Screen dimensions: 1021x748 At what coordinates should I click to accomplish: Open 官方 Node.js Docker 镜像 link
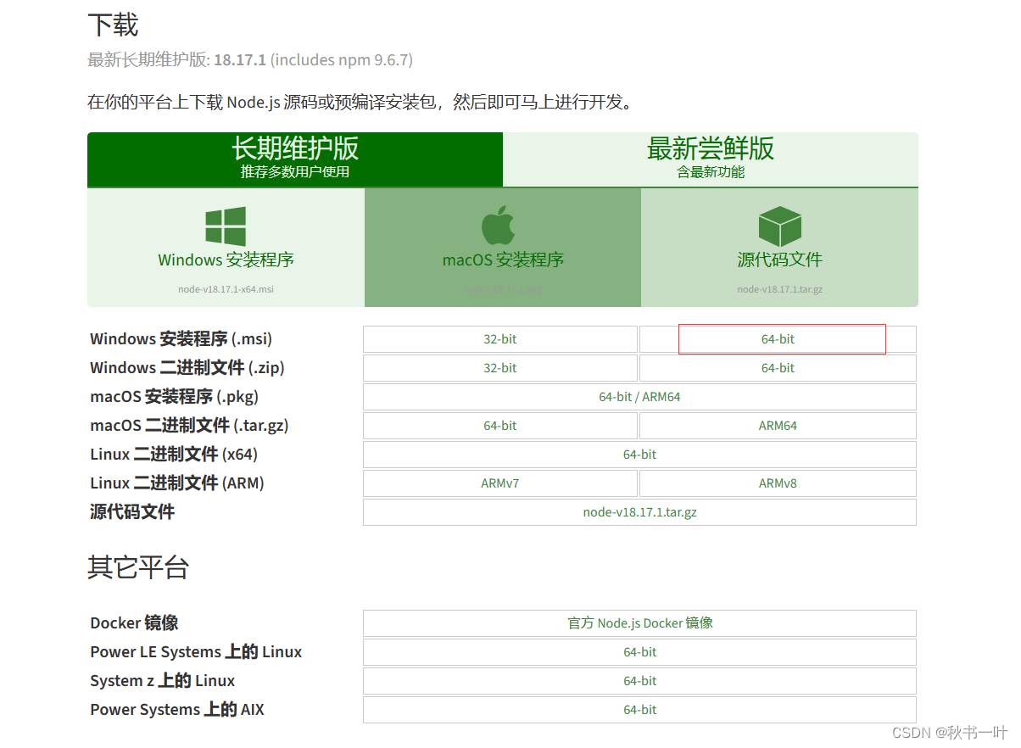[639, 623]
